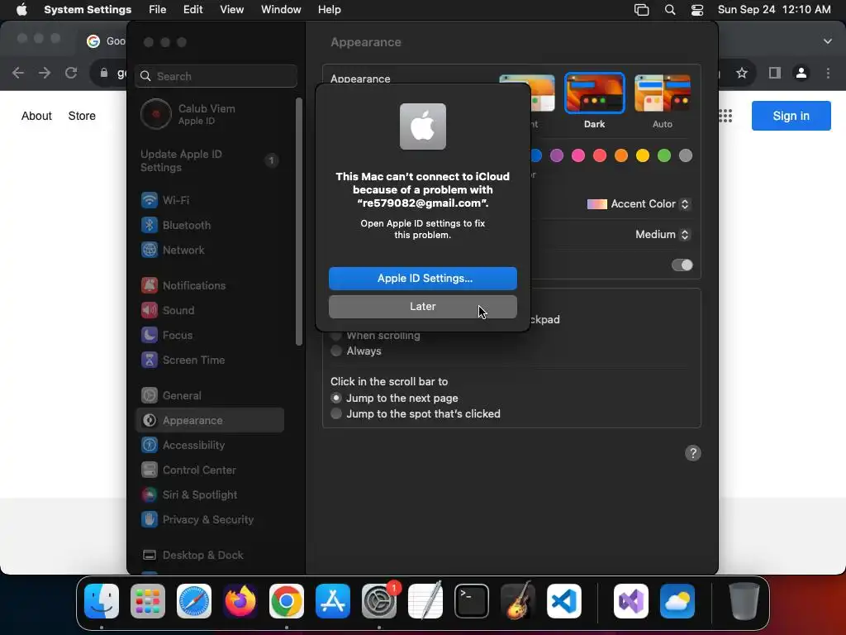Pick the graphite accent color

click(686, 156)
